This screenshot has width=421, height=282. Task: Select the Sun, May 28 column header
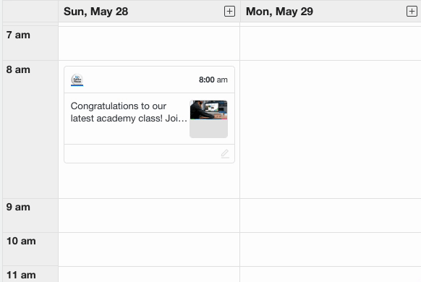[96, 12]
